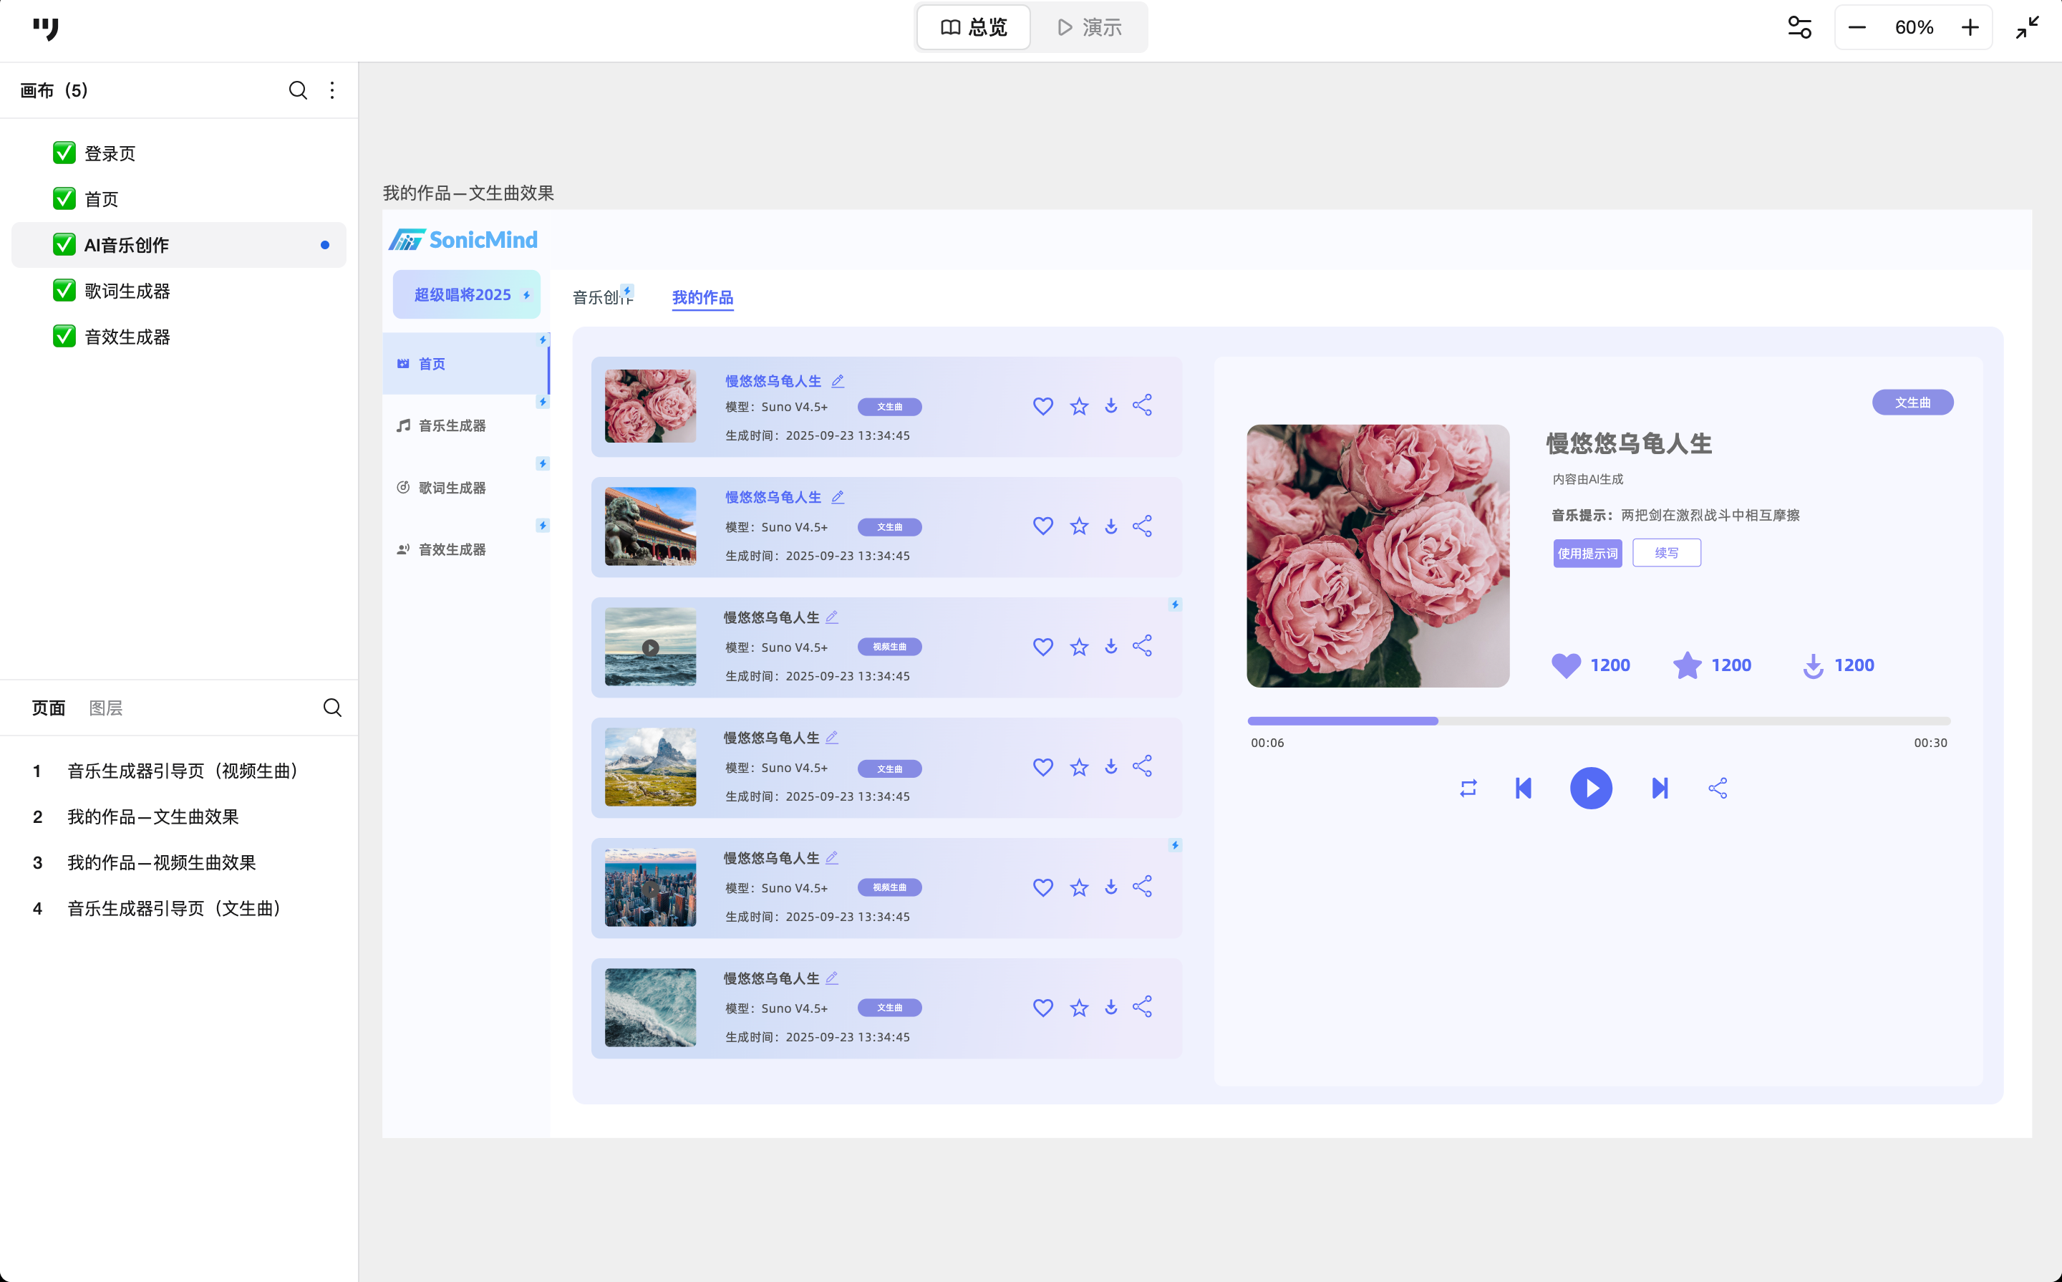
Task: Toggle the 登录页 checkbox
Action: pyautogui.click(x=64, y=153)
